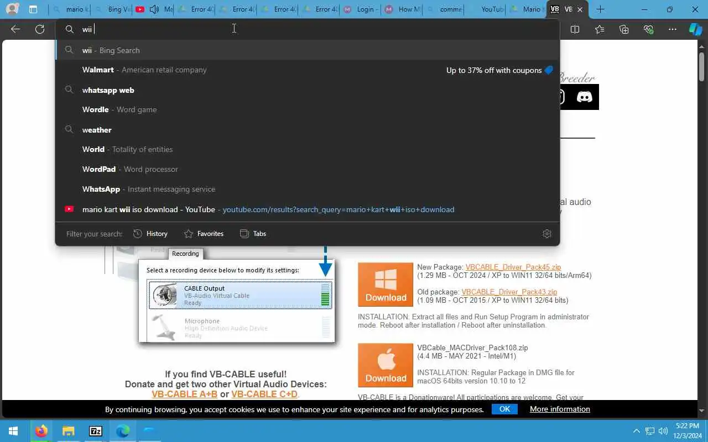Image resolution: width=708 pixels, height=442 pixels.
Task: Close the active VB tab
Action: (x=580, y=9)
